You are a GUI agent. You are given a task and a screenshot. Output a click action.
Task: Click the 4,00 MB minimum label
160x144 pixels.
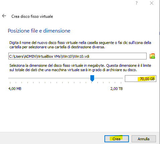click(x=15, y=89)
